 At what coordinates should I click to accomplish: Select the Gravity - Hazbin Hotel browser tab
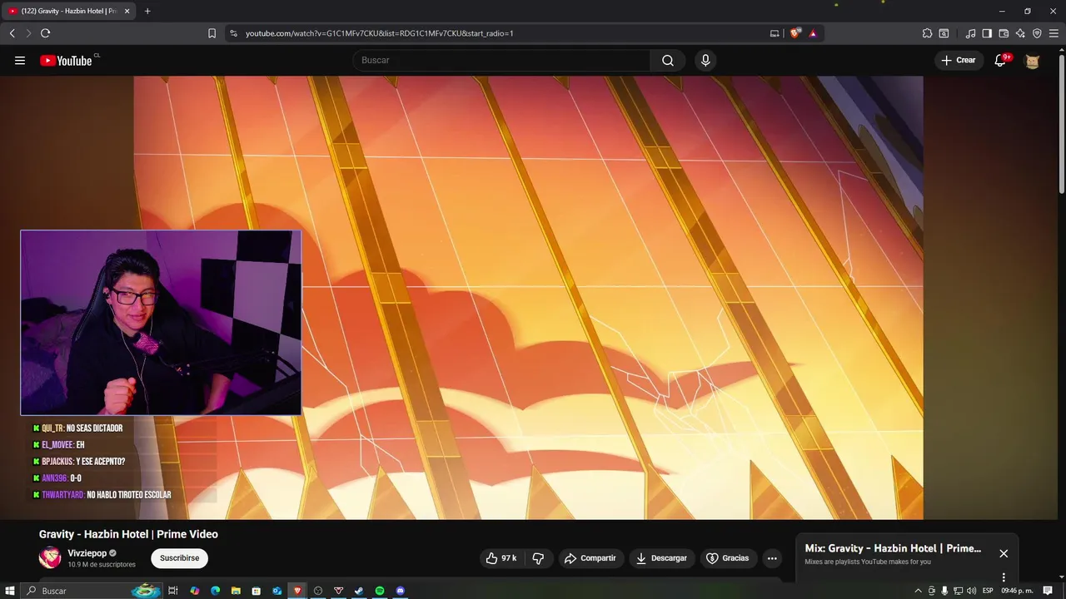pyautogui.click(x=68, y=11)
